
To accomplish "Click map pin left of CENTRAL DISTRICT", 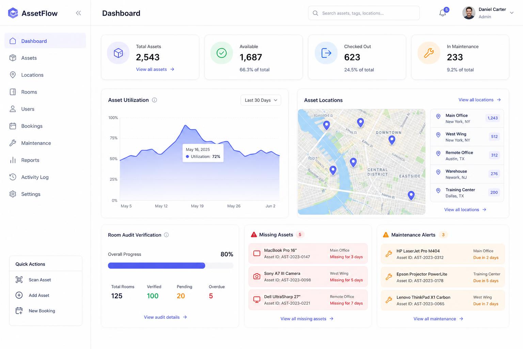I will (353, 162).
